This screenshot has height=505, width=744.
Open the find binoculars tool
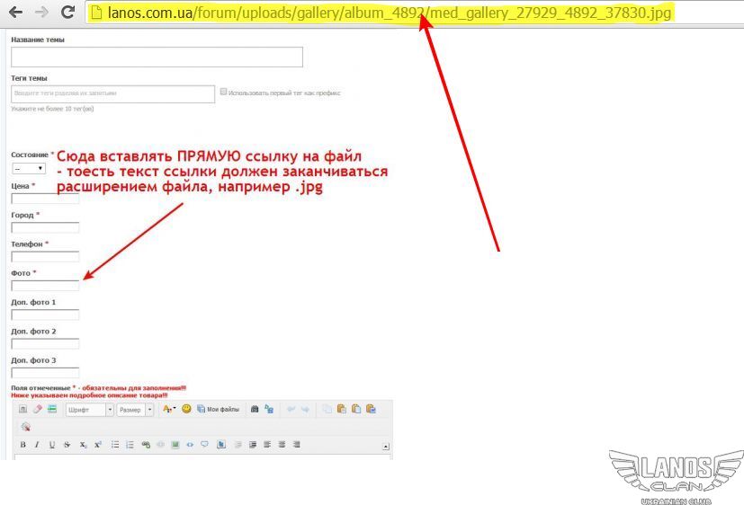click(x=255, y=409)
